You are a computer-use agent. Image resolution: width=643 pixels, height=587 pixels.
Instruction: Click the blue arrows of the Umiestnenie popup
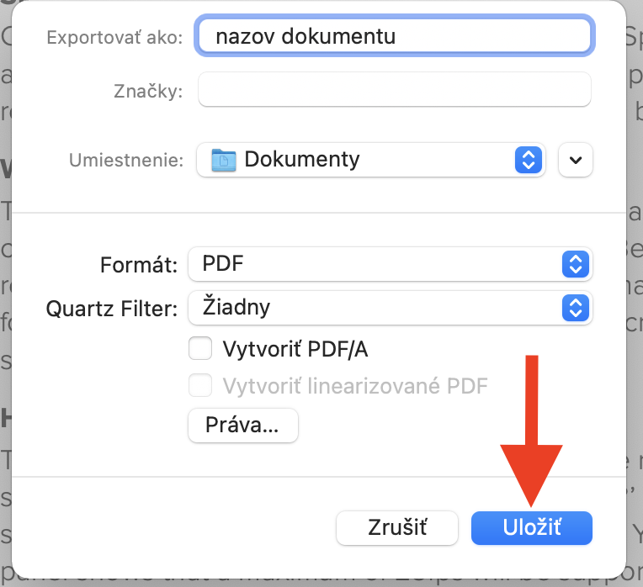pos(526,160)
